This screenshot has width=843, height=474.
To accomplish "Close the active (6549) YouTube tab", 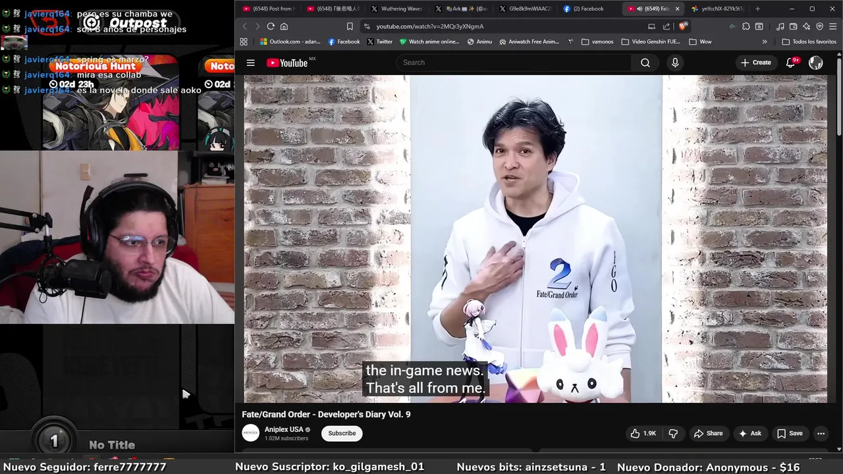I will [x=677, y=9].
